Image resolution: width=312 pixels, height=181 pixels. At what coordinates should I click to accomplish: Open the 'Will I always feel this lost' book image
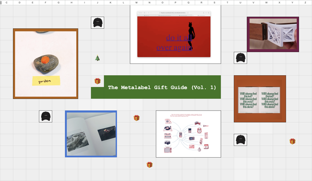click(260, 99)
